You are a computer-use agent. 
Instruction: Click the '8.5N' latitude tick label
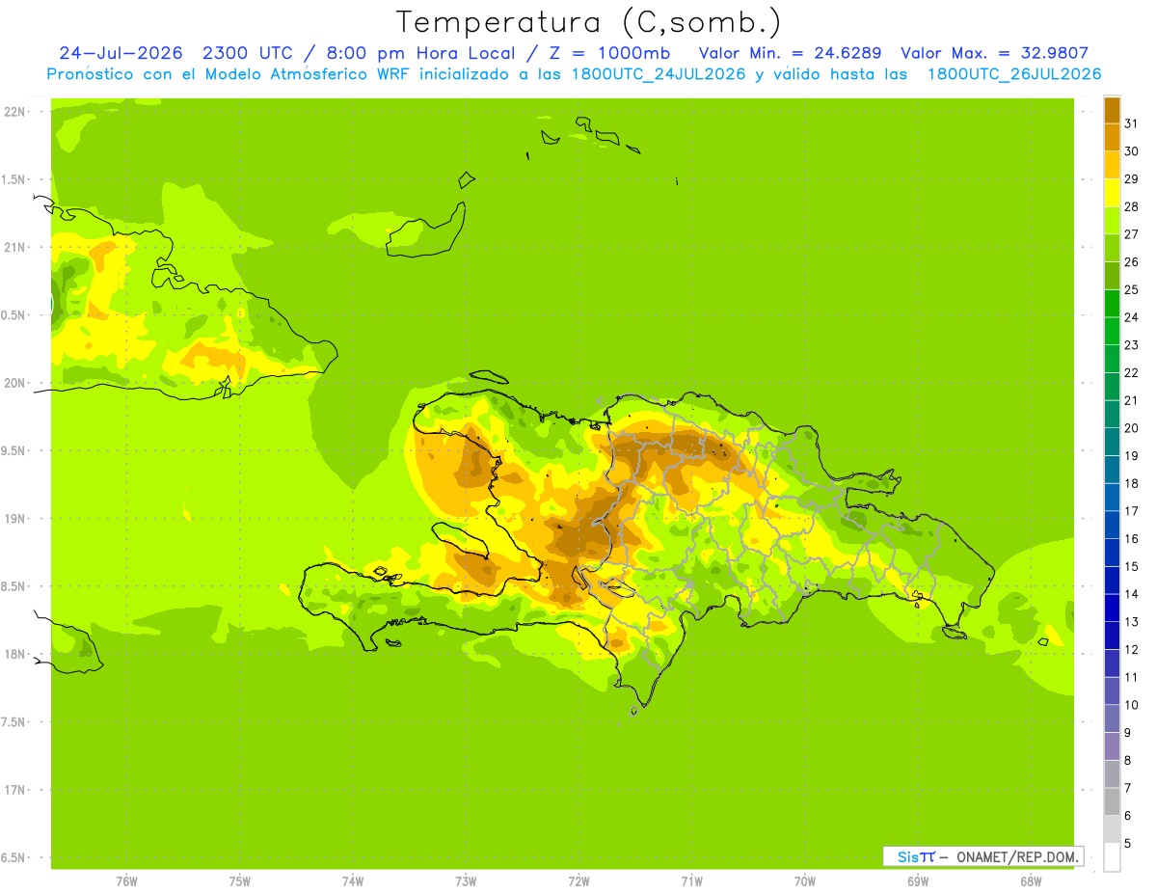(x=14, y=586)
